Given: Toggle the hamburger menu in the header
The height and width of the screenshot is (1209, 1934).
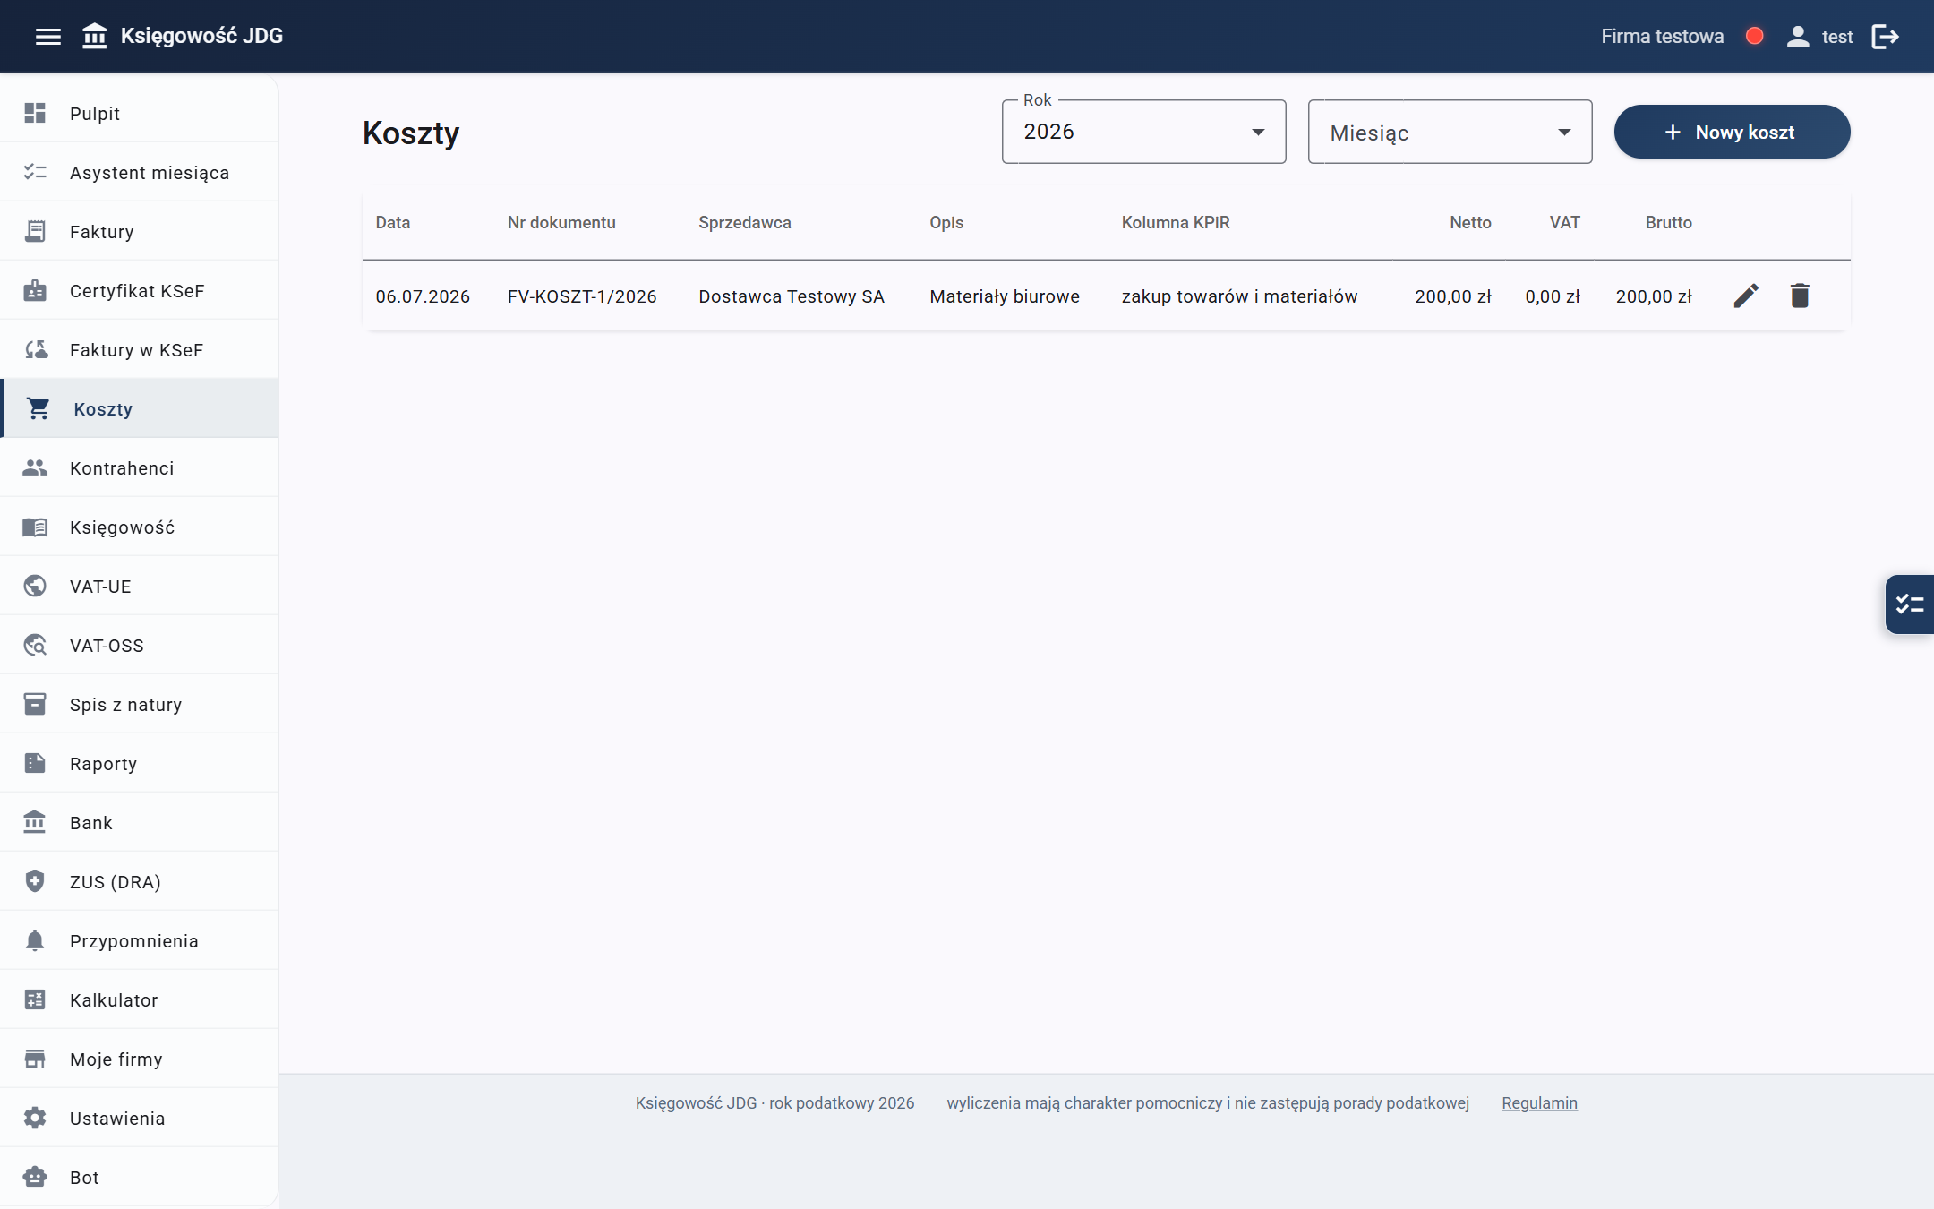Looking at the screenshot, I should tap(48, 37).
